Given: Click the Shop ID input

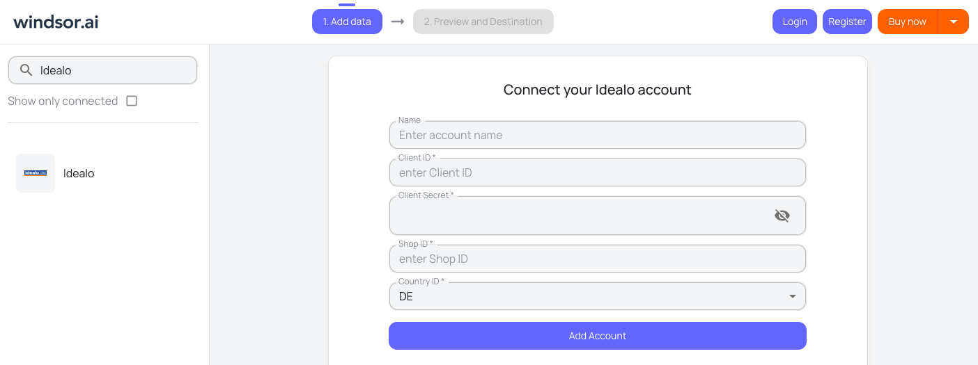Looking at the screenshot, I should point(597,259).
